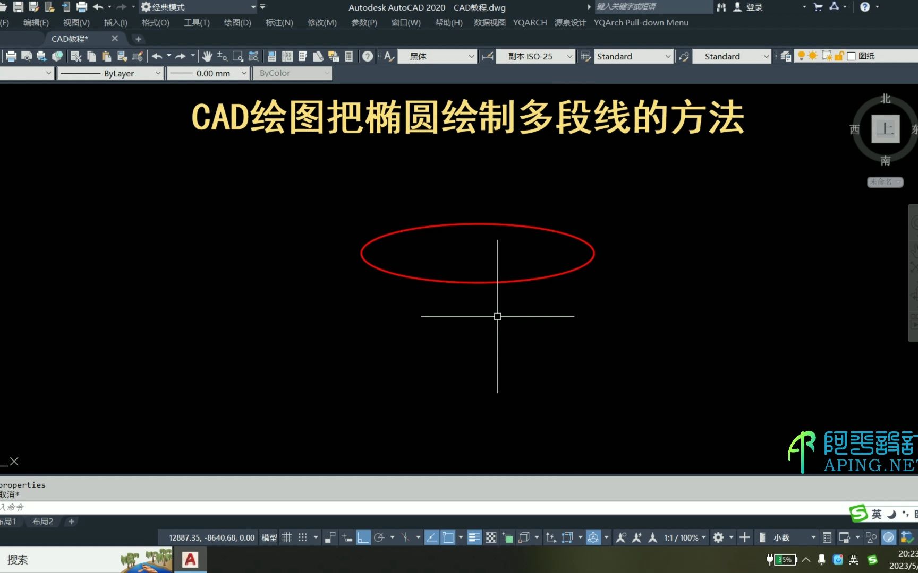Open the 修改(M) menu

322,22
